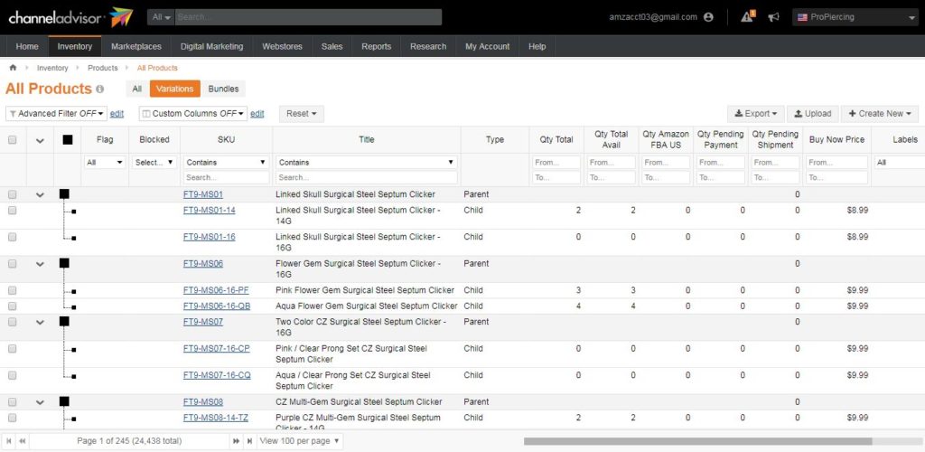This screenshot has height=452, width=925.
Task: Open the FT9-MS08 SKU link
Action: [202, 402]
